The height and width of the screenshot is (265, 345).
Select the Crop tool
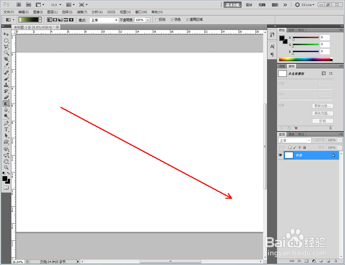6,59
